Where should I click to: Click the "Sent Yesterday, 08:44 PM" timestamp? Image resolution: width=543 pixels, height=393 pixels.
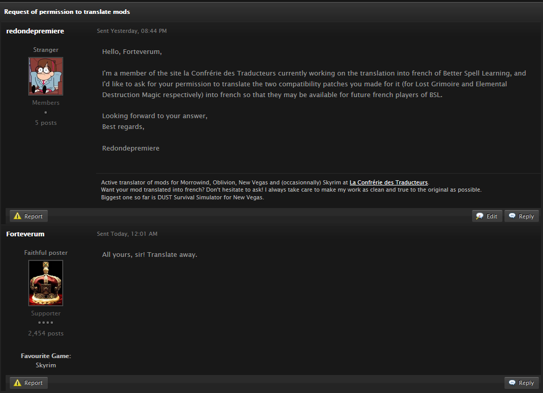pos(132,31)
